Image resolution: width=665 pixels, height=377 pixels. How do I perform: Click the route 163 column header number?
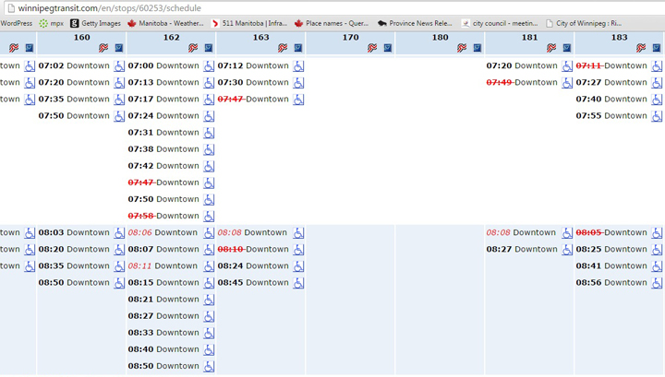pos(260,37)
